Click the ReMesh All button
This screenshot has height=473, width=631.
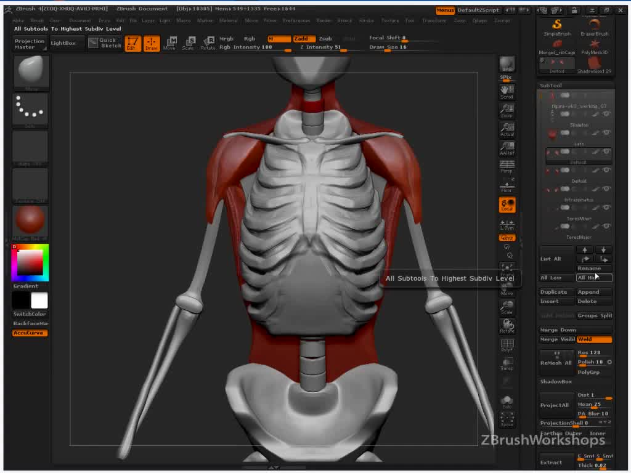point(556,363)
